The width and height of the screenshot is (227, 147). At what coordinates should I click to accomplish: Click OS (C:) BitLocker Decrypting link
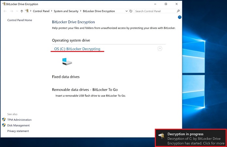[x=77, y=49]
